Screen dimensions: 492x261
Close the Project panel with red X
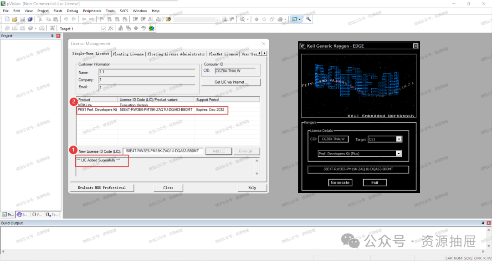[58, 36]
